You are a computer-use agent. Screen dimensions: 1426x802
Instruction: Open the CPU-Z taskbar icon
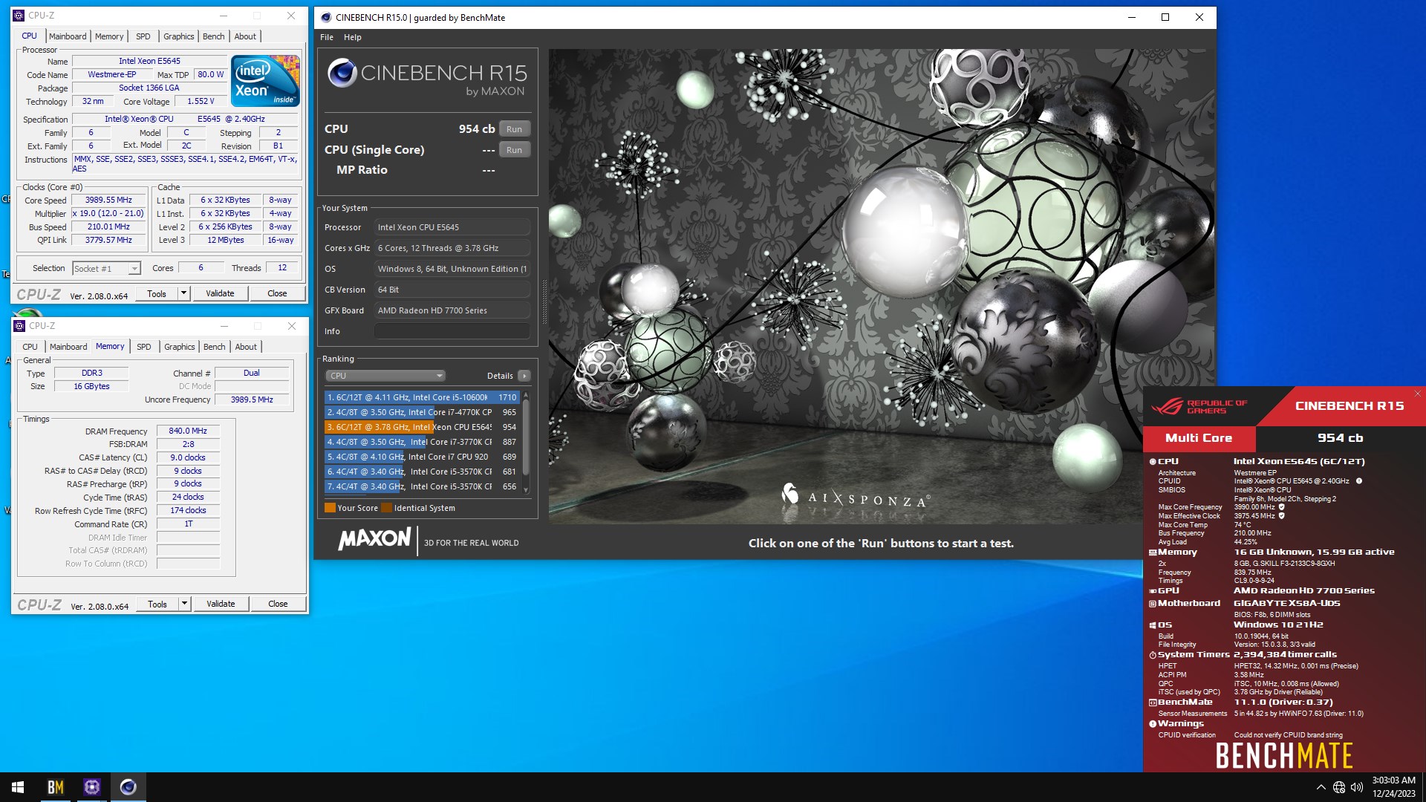click(92, 787)
